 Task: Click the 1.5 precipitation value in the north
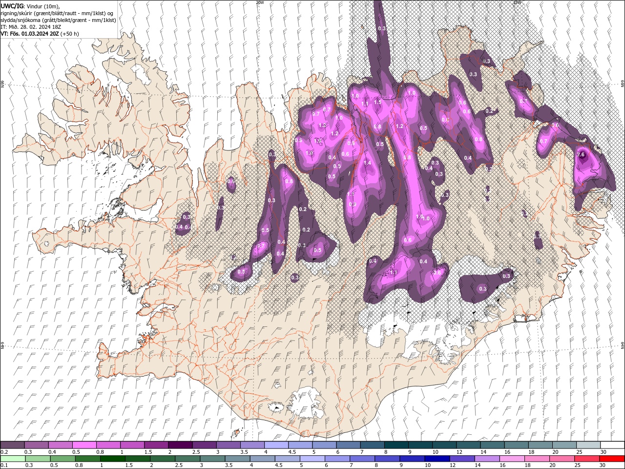point(377,102)
